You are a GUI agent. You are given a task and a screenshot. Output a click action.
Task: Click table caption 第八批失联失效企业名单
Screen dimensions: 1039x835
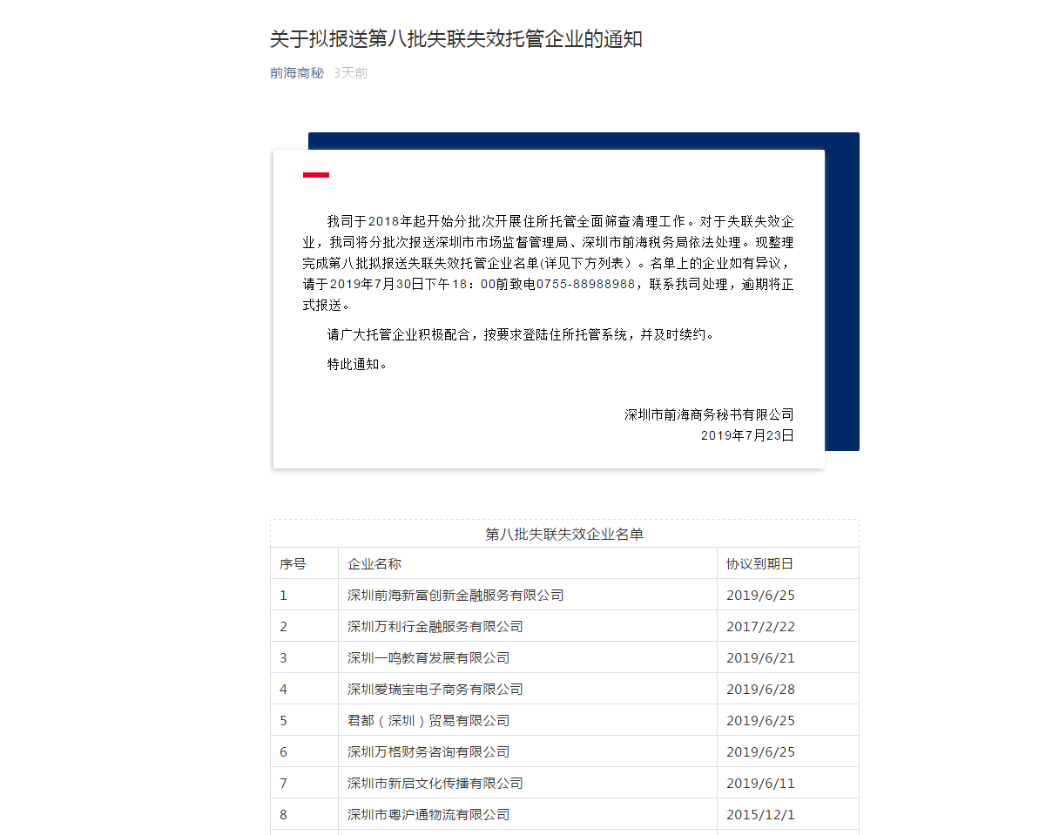564,534
